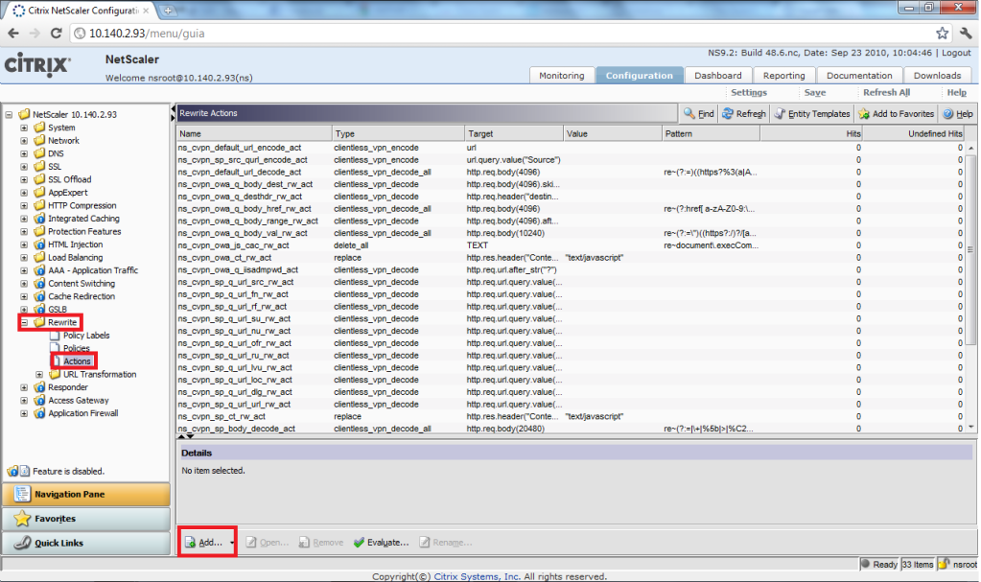Sort table by Name column header
Viewport: 981px width, 582px height.
[254, 133]
